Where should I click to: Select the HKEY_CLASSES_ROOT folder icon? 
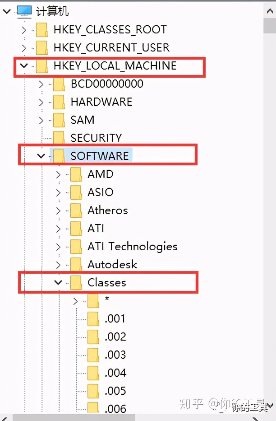click(42, 30)
